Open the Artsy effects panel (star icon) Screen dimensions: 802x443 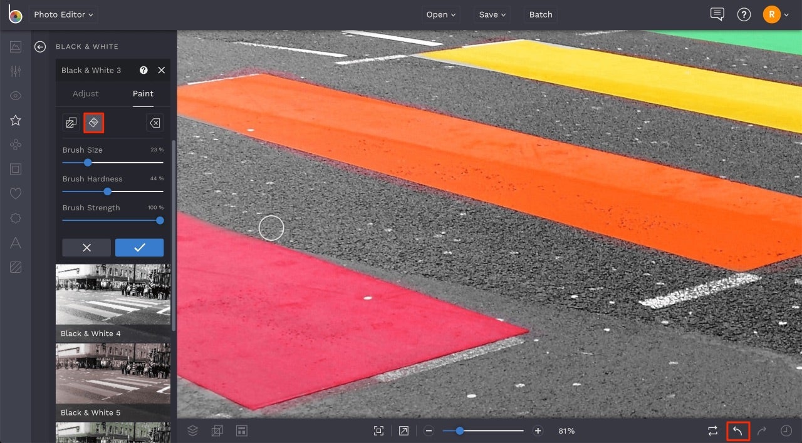[15, 120]
